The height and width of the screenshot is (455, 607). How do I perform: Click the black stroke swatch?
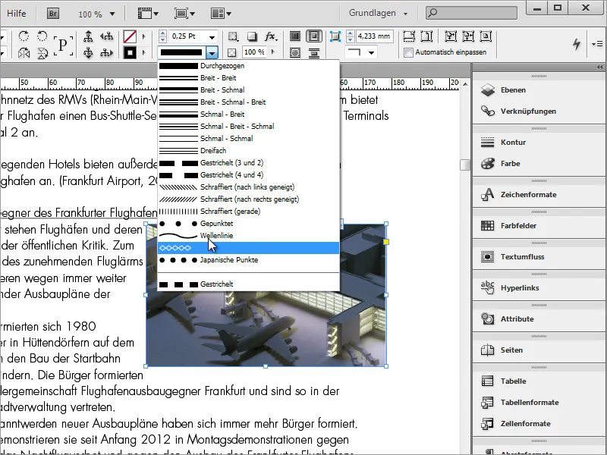click(x=130, y=52)
